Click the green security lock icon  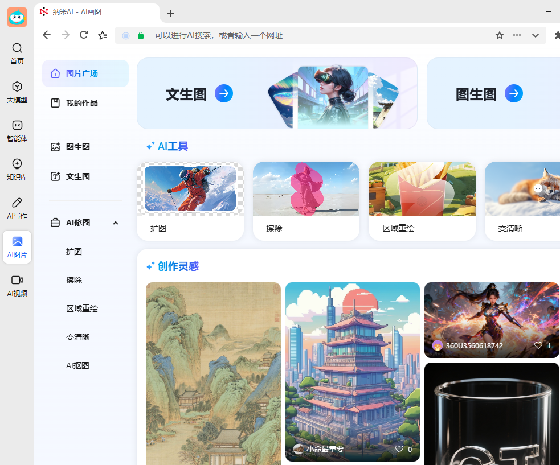click(141, 35)
